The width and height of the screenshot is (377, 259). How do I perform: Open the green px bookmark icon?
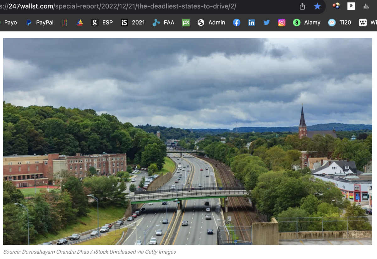[x=186, y=23]
